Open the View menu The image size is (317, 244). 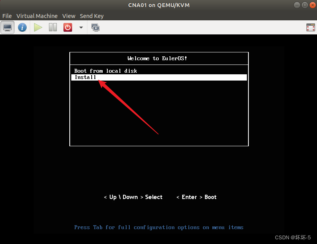69,16
